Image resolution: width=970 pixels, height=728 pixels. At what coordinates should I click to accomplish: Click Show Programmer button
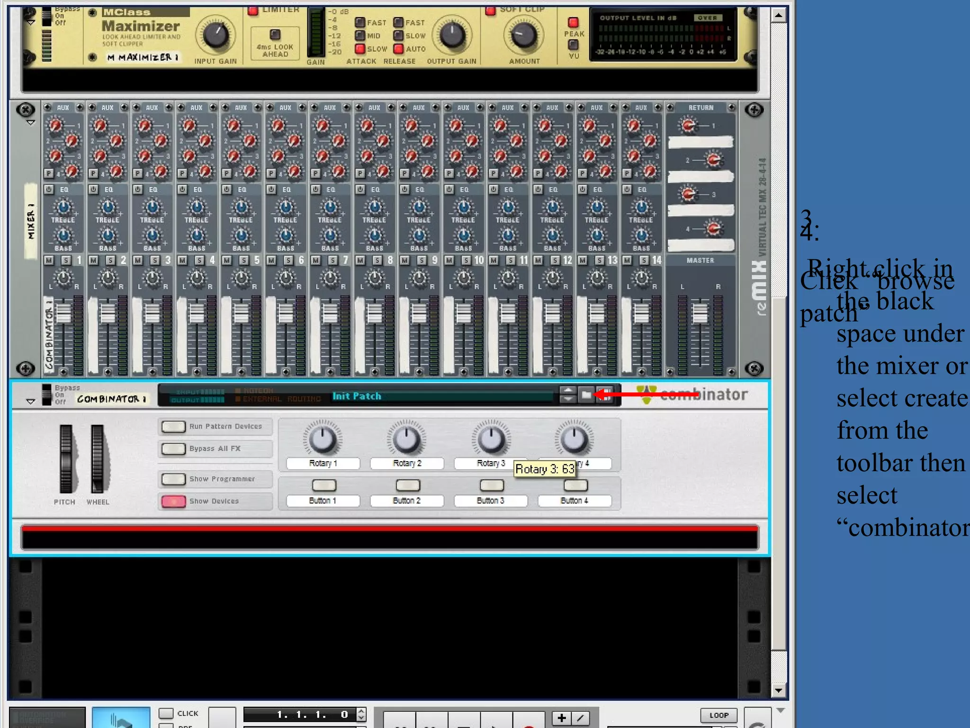[x=173, y=479]
